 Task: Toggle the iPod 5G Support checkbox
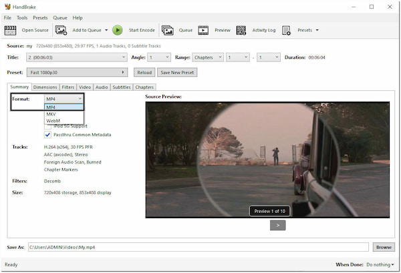[47, 127]
